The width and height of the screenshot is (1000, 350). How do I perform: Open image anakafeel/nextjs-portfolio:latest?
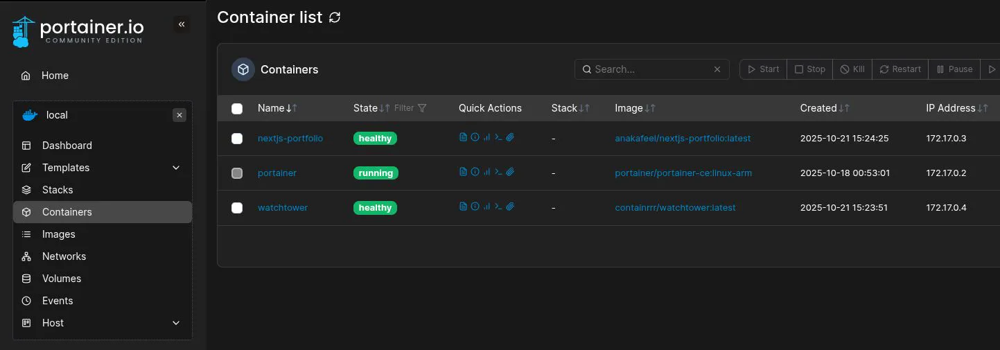(683, 139)
